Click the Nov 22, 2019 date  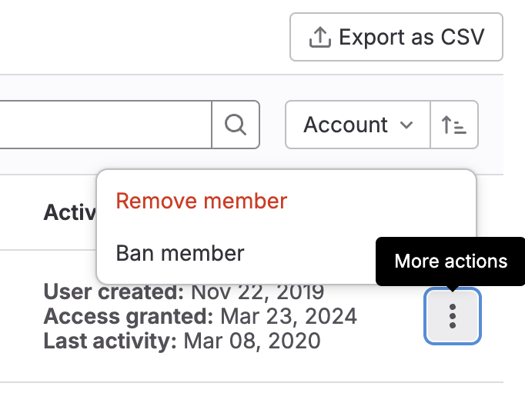click(x=257, y=292)
